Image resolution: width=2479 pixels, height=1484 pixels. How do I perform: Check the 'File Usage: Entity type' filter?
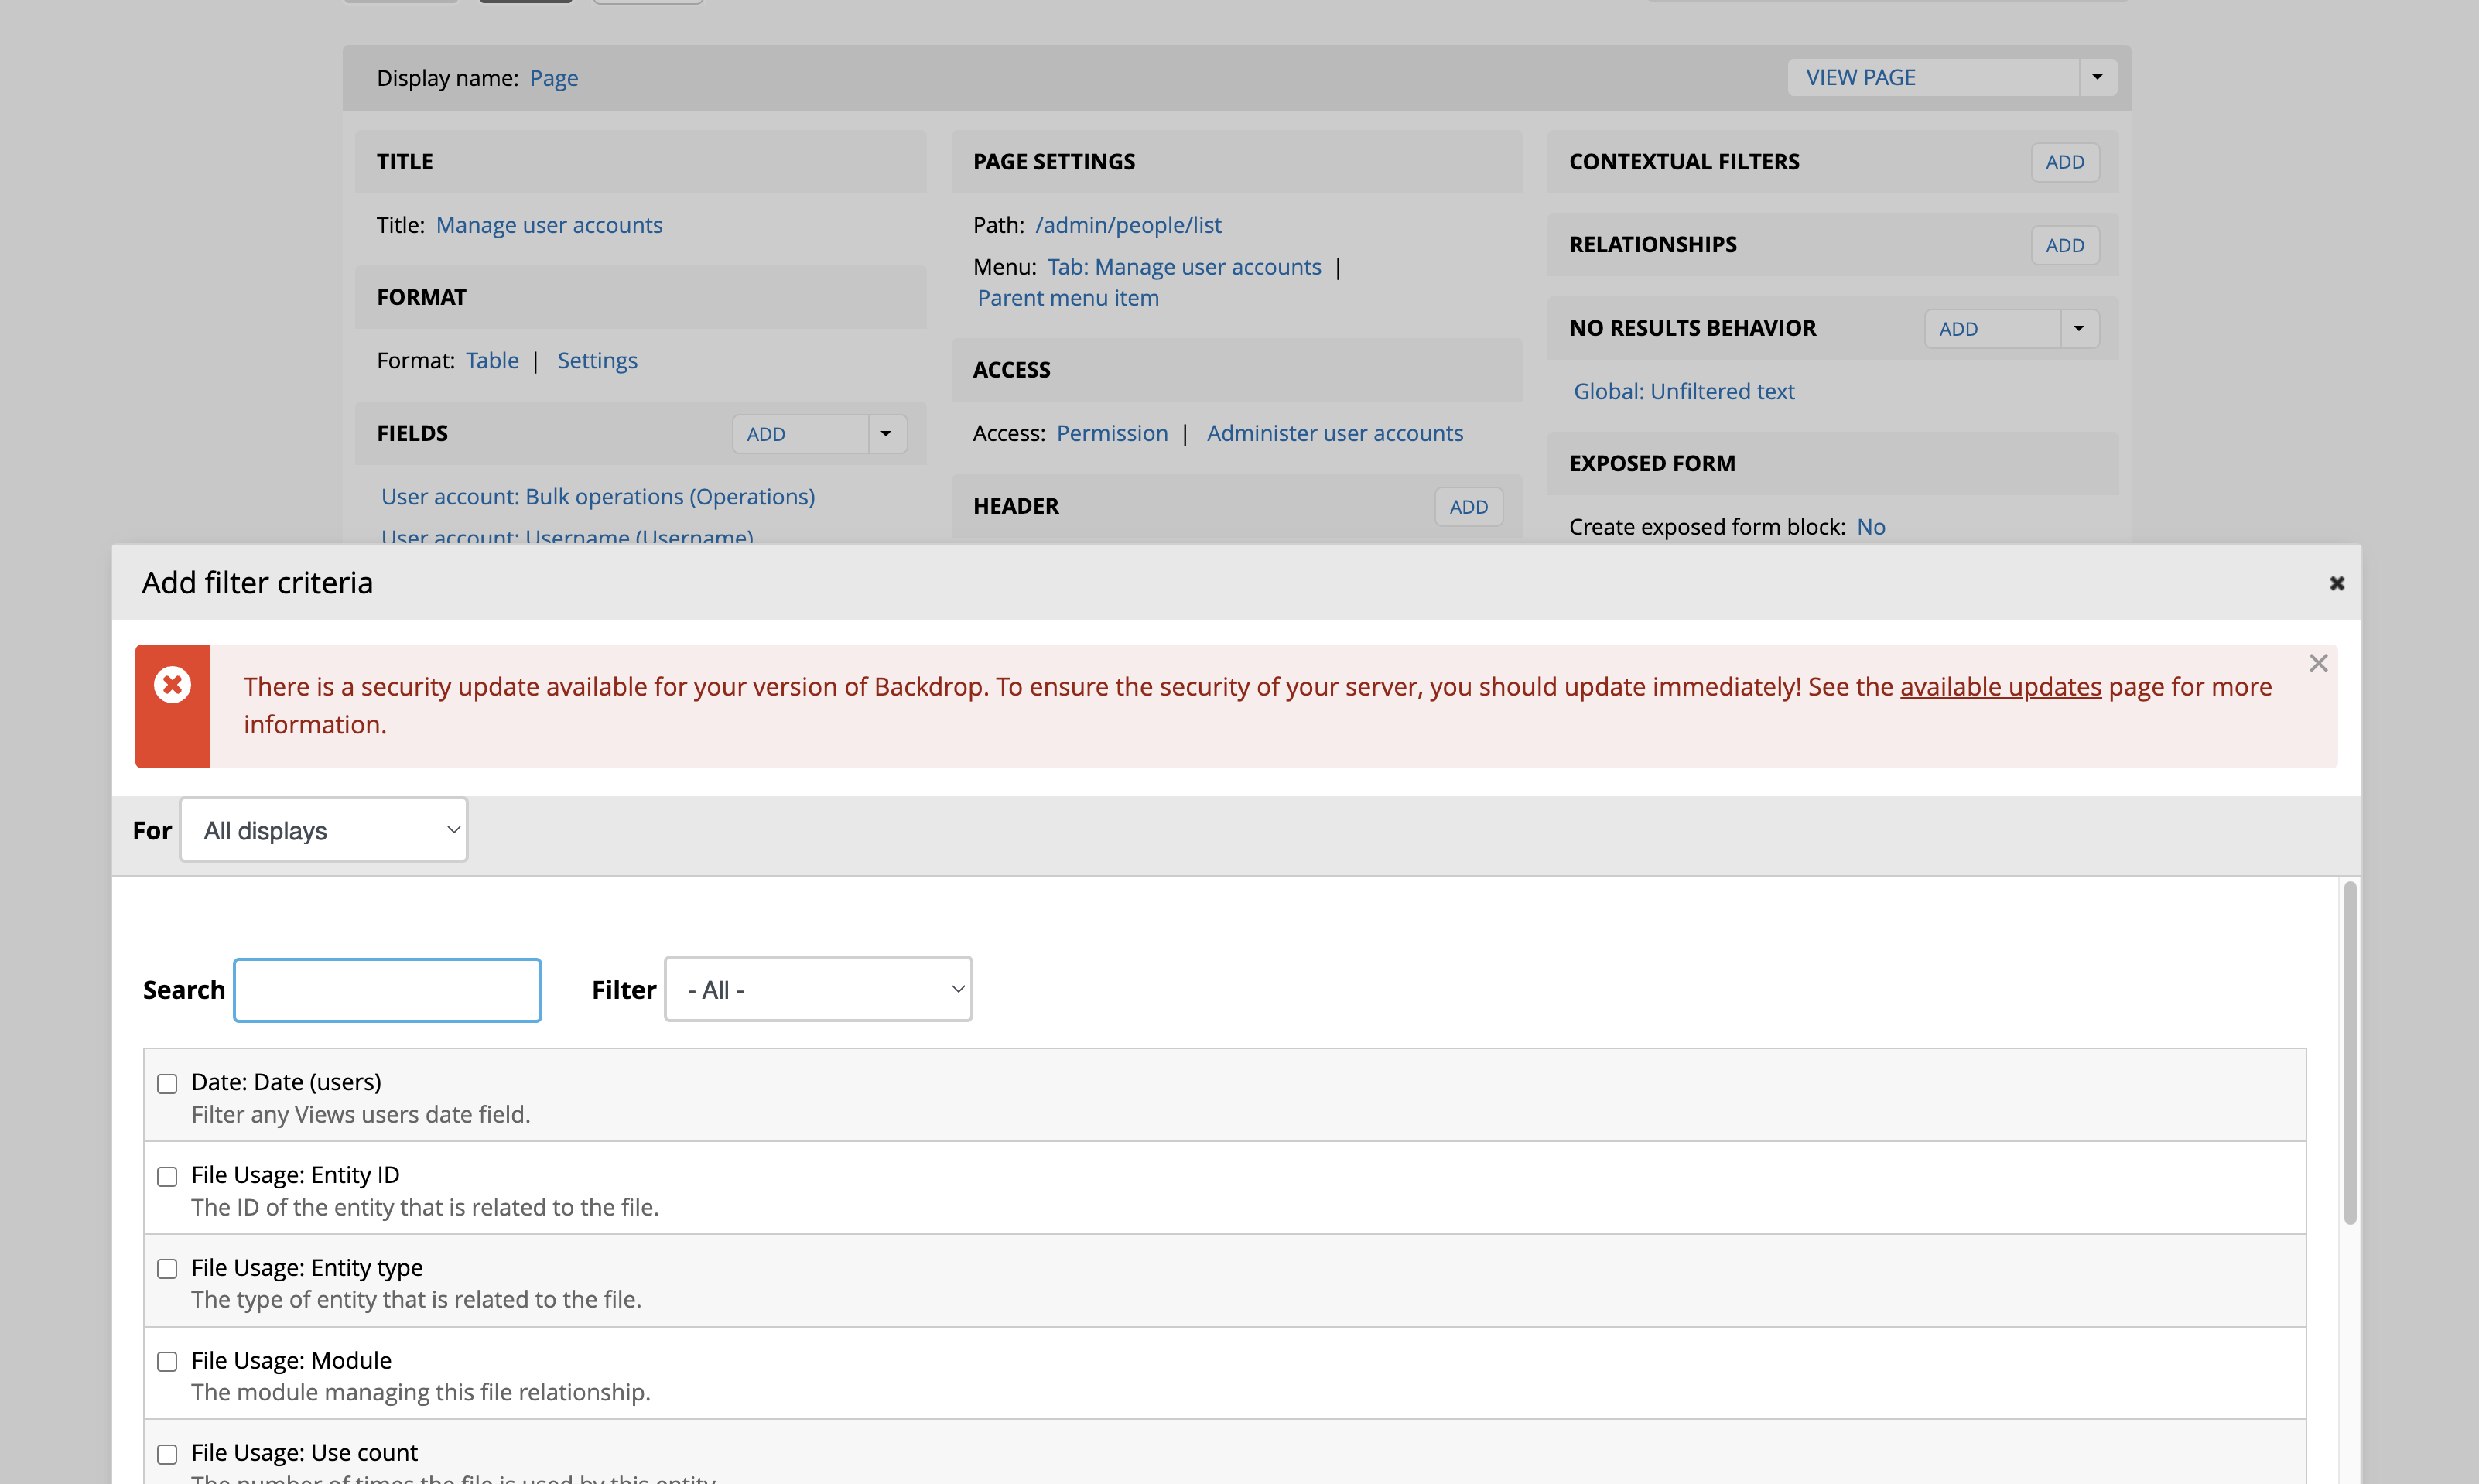[x=167, y=1268]
